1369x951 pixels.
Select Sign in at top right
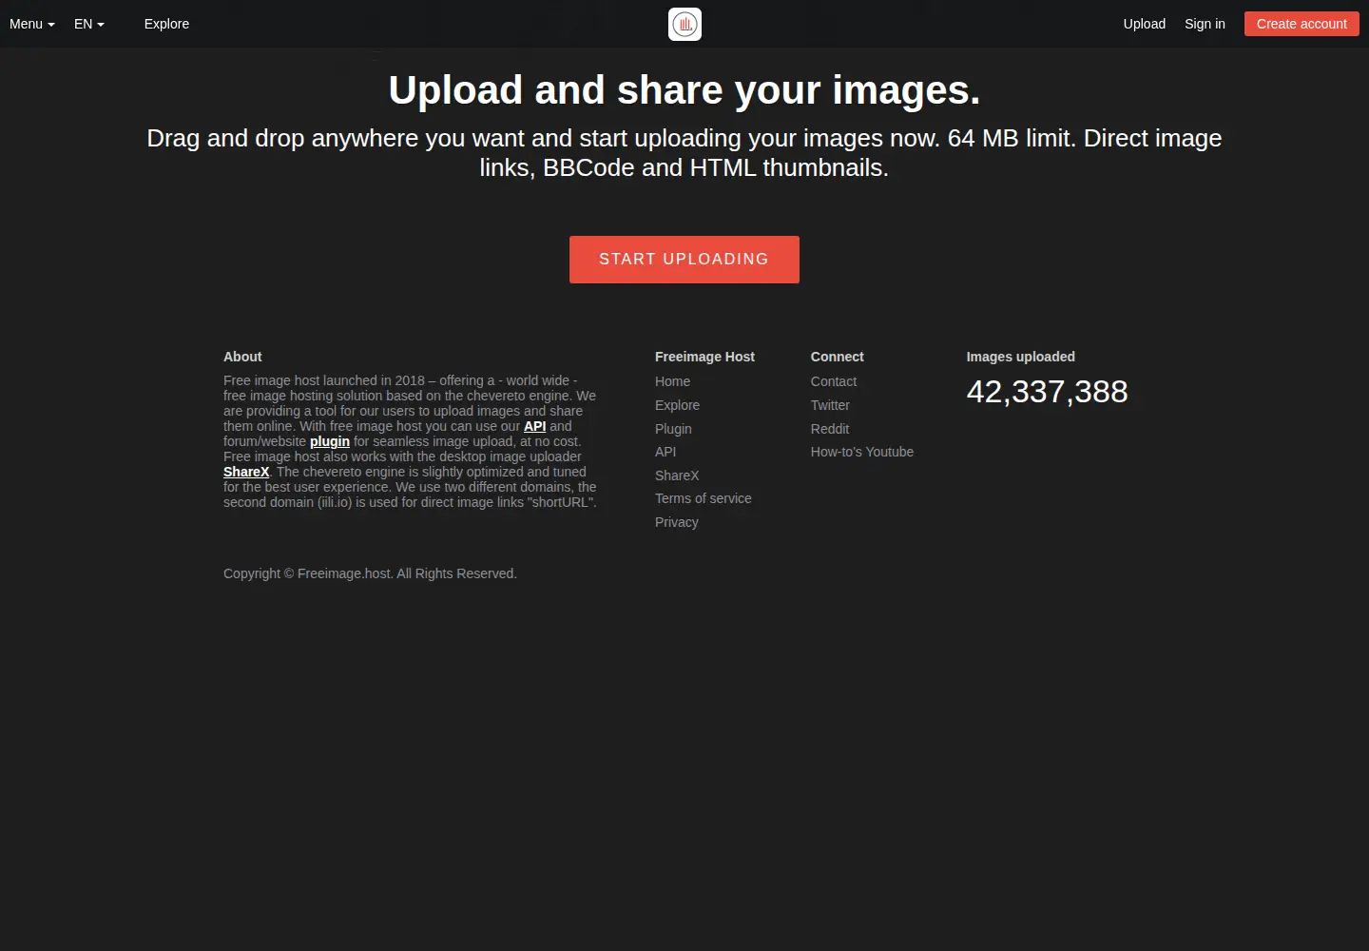1205,24
